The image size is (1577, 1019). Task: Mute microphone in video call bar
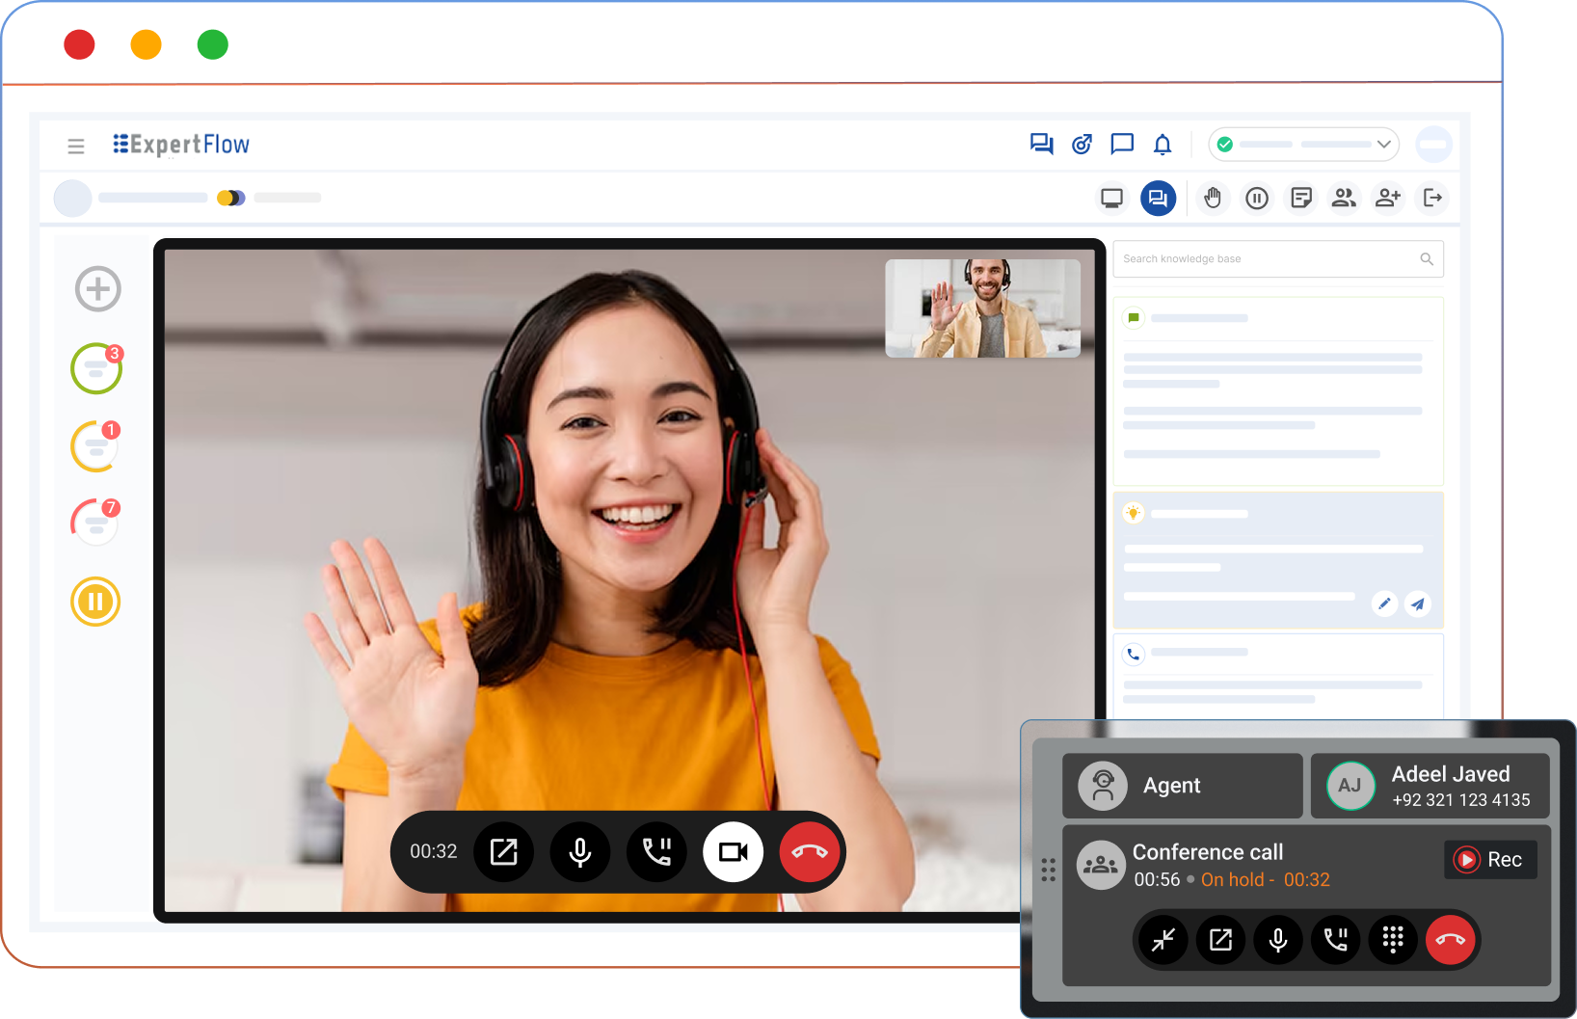tap(580, 852)
